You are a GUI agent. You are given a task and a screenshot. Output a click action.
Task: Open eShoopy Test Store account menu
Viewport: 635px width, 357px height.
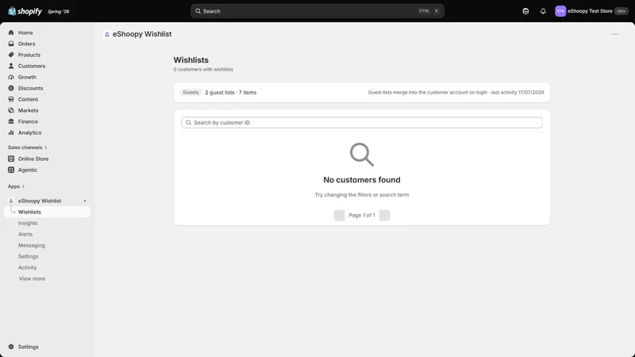tap(591, 11)
